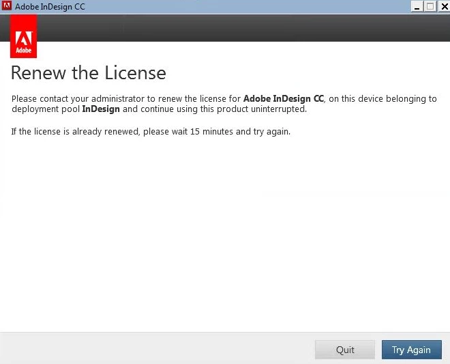Minimize the Adobe InDesign CC window
This screenshot has height=364, width=450.
[x=417, y=6]
